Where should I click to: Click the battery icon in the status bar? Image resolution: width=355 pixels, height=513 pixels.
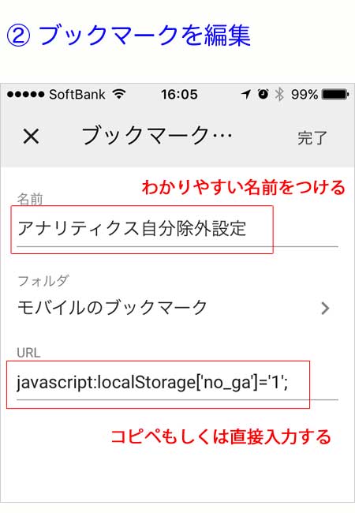(x=336, y=95)
